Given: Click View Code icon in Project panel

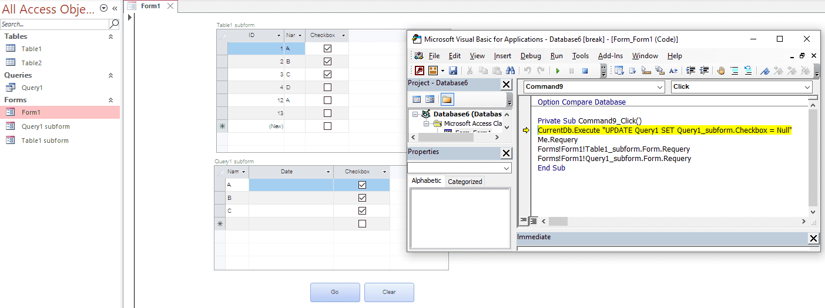Looking at the screenshot, I should [417, 99].
